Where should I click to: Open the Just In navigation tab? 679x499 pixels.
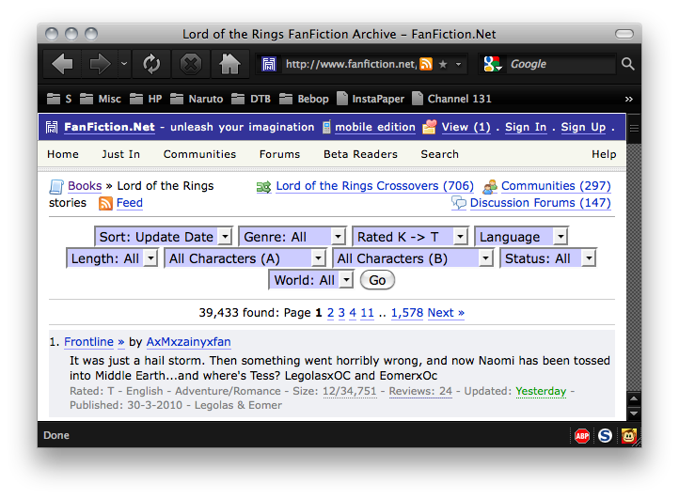(120, 154)
